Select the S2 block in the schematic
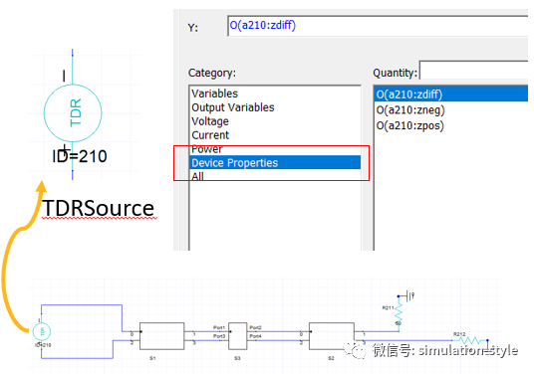Image resolution: width=534 pixels, height=374 pixels. pos(332,336)
